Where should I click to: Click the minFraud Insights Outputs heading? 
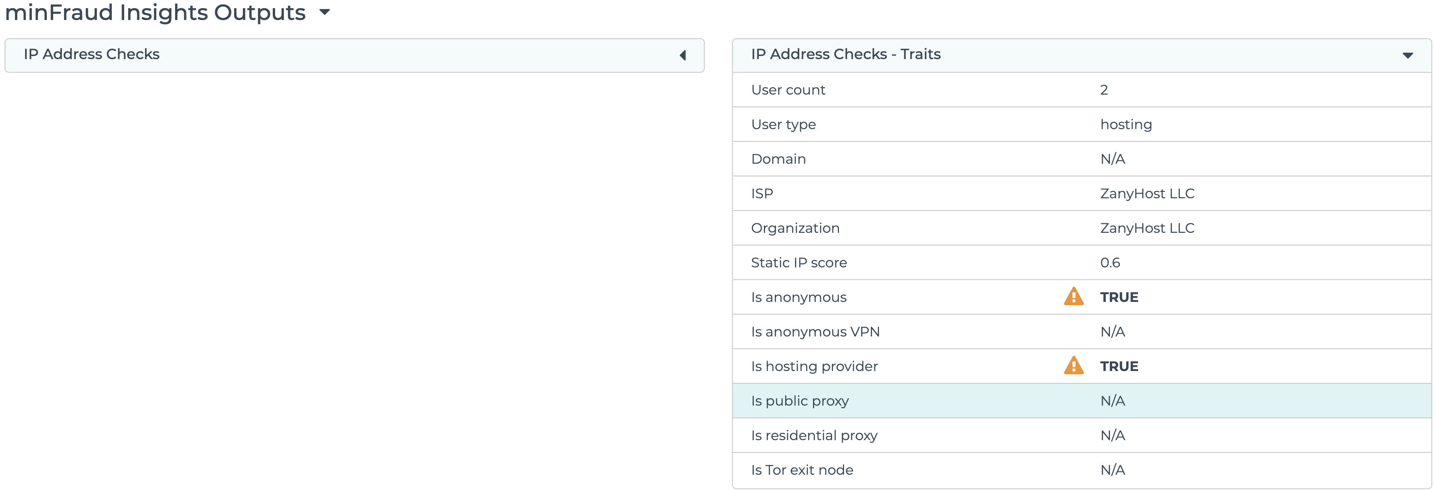(x=155, y=12)
